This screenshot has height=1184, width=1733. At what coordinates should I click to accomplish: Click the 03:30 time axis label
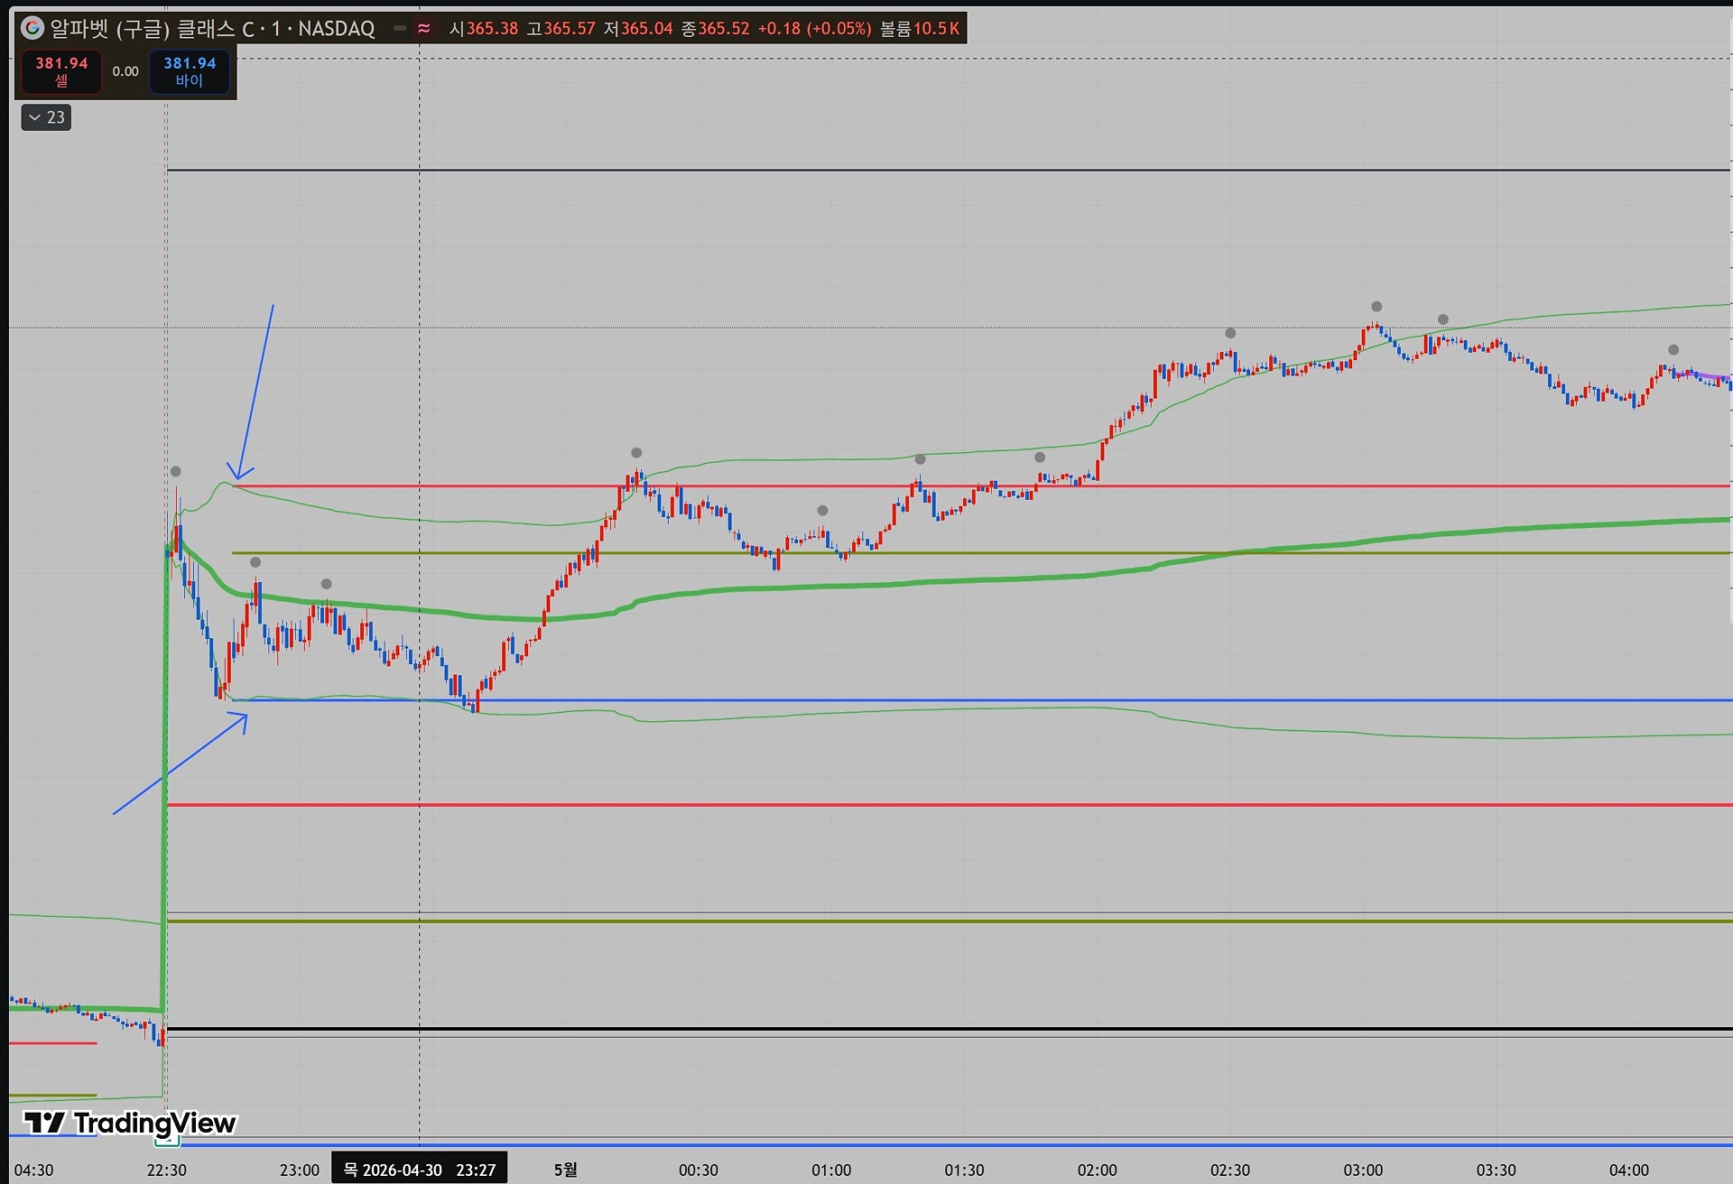point(1497,1170)
